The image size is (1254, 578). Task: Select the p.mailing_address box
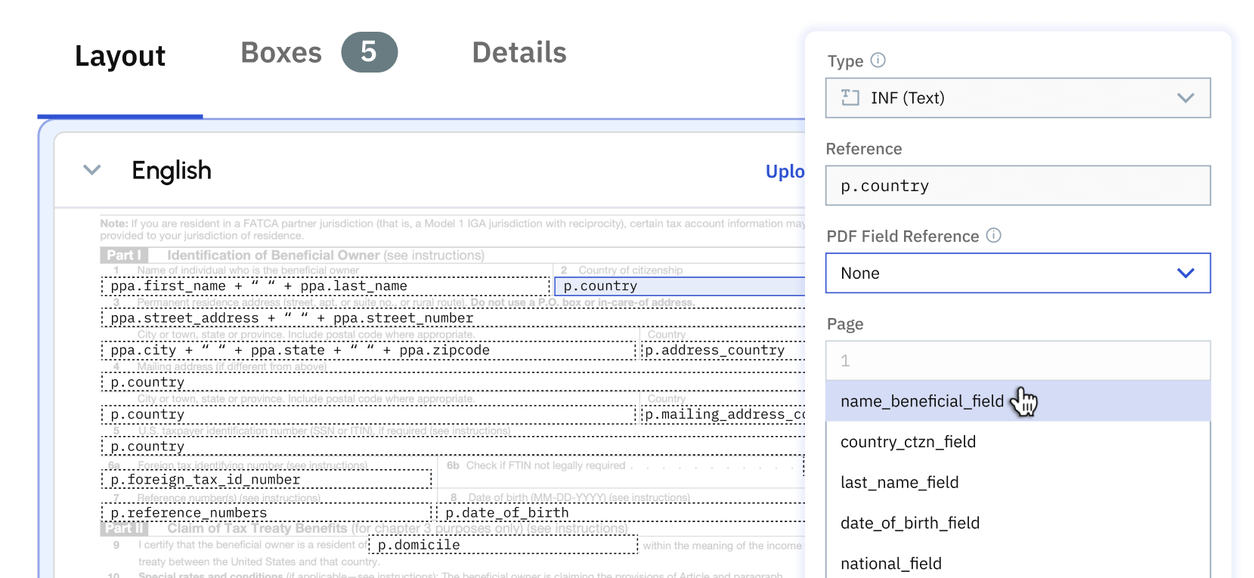(723, 415)
